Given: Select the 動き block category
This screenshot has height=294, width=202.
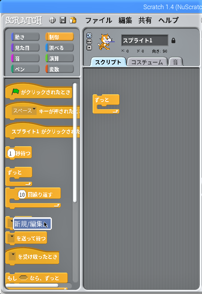Looking at the screenshot, I should 25,37.
